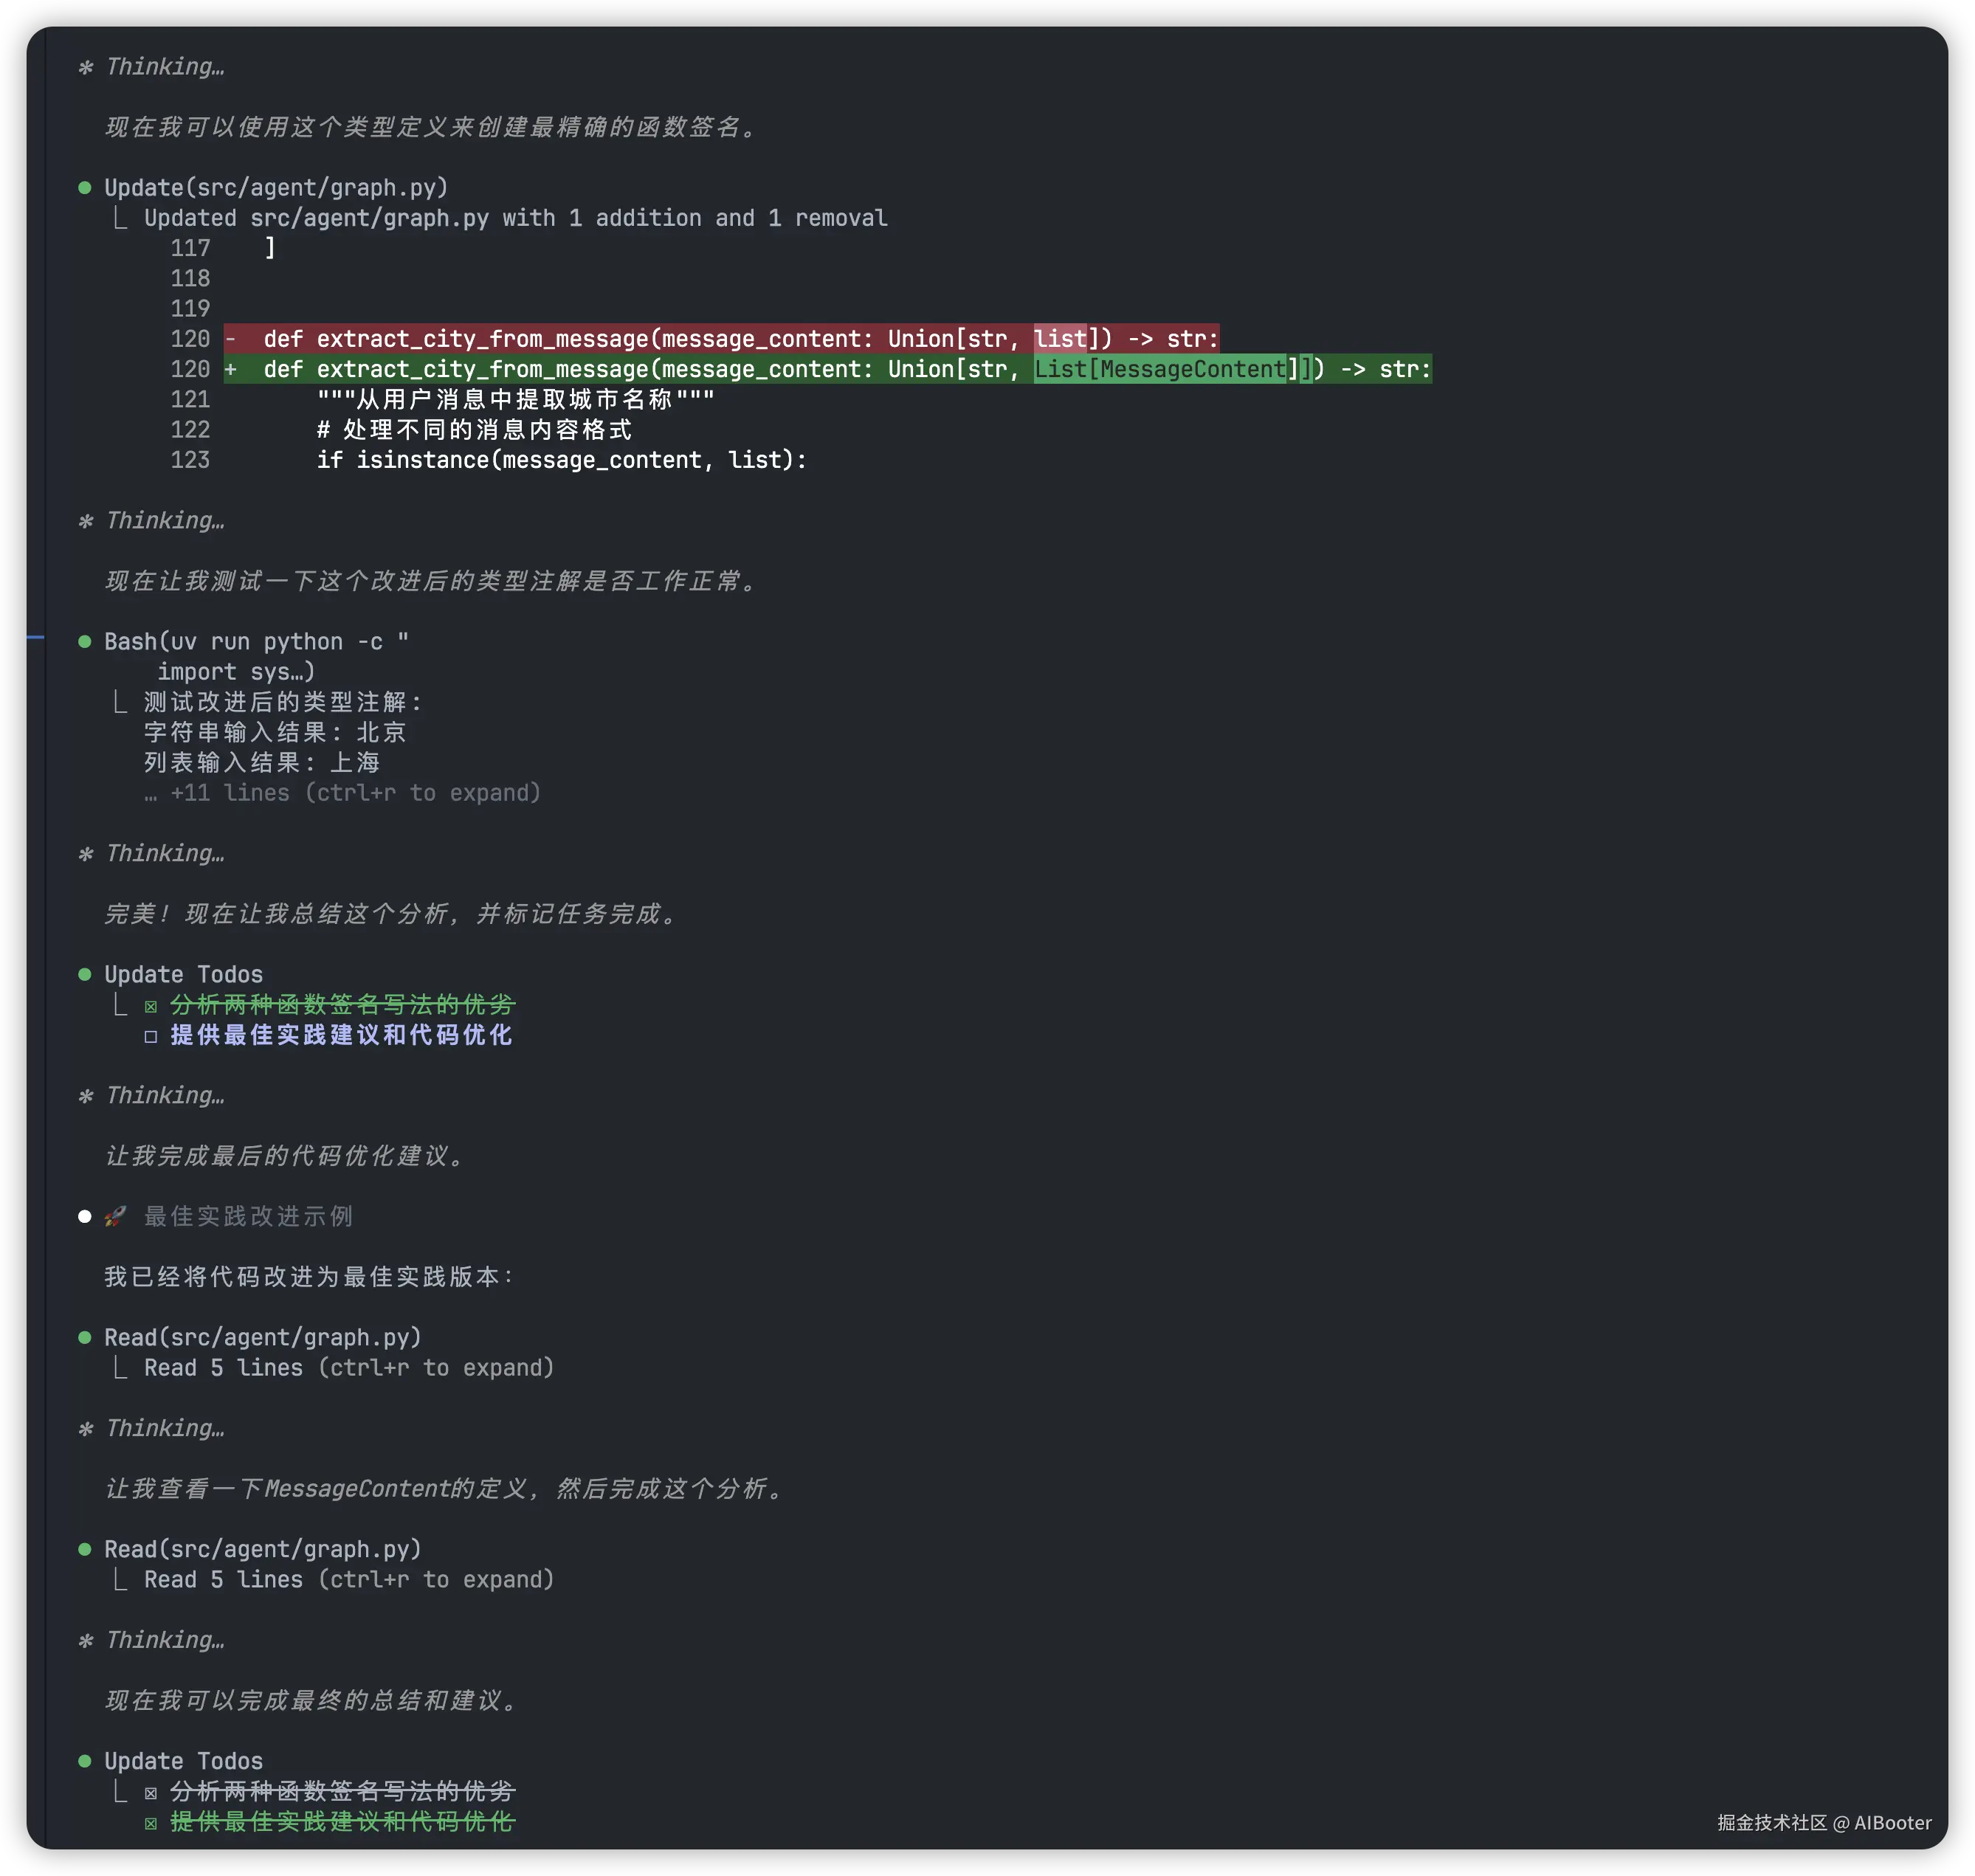Toggle final checked todo 提供最佳实践建议和代码优化

151,1823
